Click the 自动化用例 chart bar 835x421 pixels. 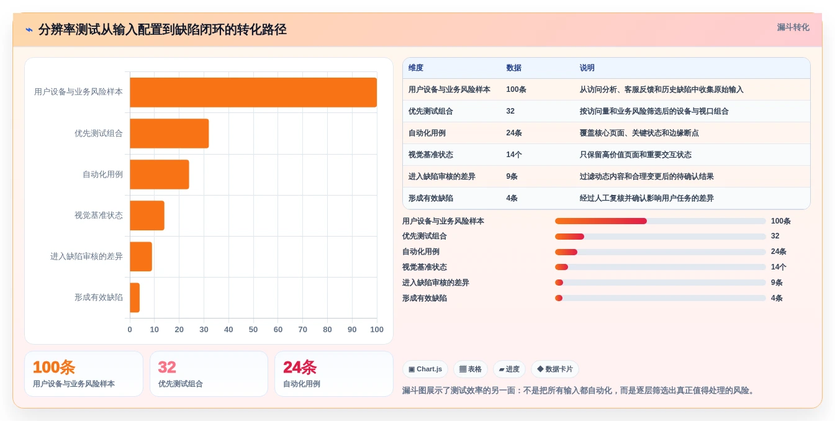pyautogui.click(x=159, y=174)
